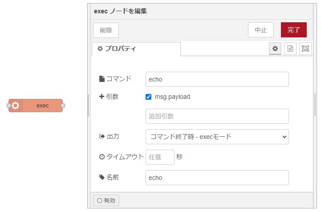Screen dimensions: 321x212
Task: Select the exec node body on canvas
Action: tap(42, 106)
